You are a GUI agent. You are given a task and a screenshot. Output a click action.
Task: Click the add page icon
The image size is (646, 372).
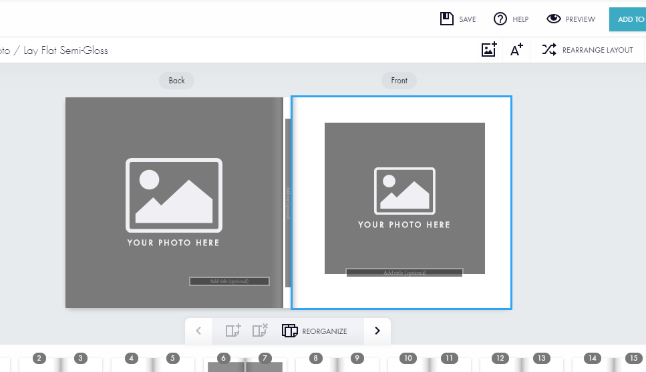pyautogui.click(x=232, y=331)
